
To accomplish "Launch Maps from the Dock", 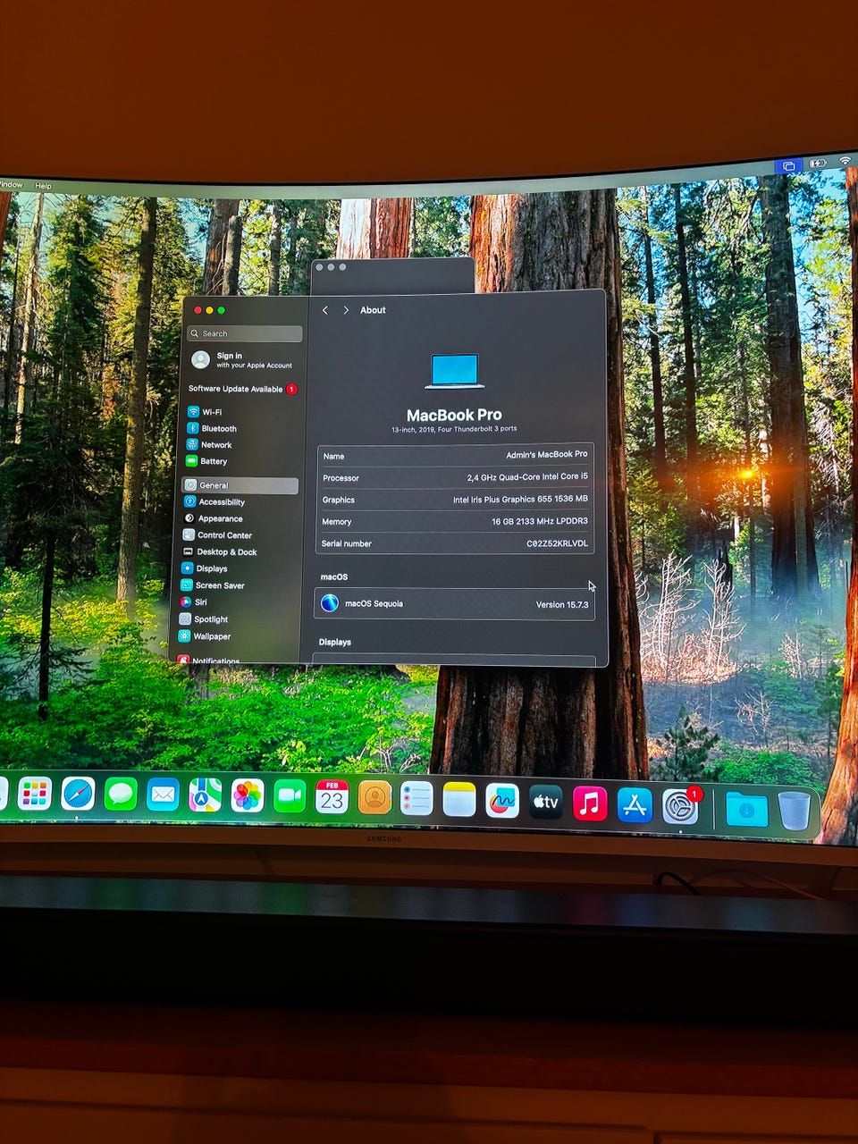I will click(205, 795).
